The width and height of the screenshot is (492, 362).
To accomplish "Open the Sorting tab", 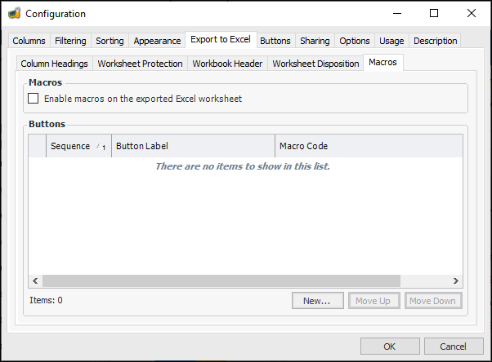I will tap(110, 41).
